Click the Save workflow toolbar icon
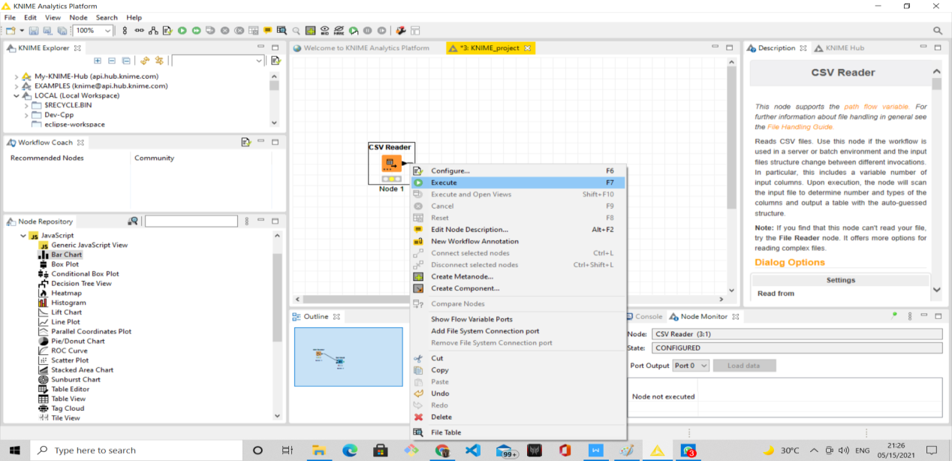 coord(33,31)
